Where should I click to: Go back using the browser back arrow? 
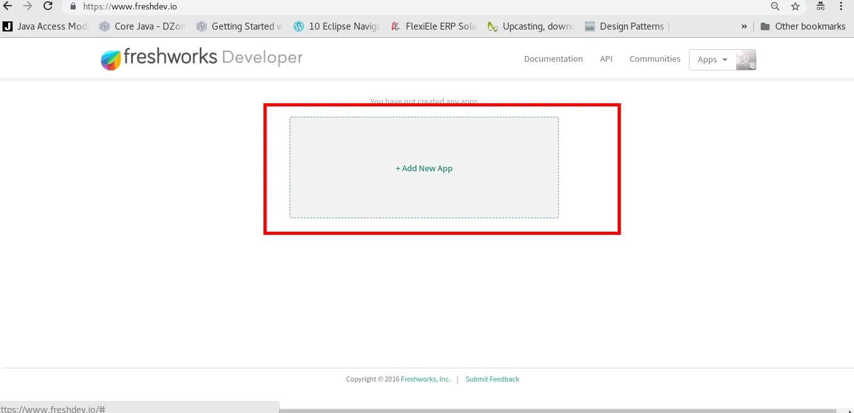[8, 6]
